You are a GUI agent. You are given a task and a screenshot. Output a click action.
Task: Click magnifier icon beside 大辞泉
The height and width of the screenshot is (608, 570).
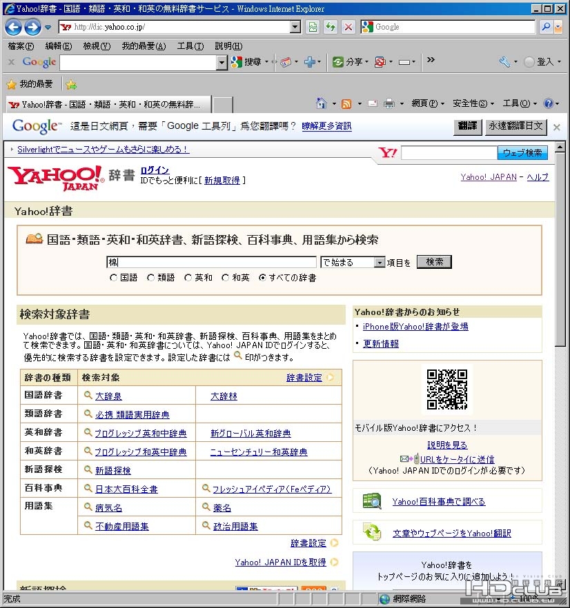tap(88, 395)
